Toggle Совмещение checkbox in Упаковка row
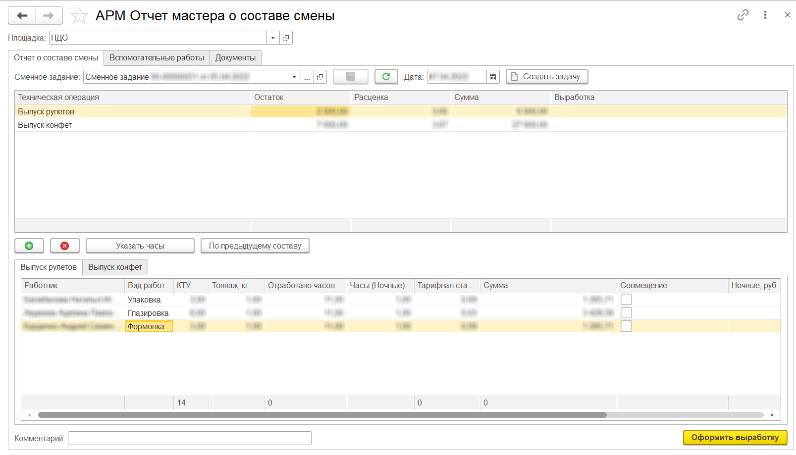796x455 pixels. coord(626,300)
